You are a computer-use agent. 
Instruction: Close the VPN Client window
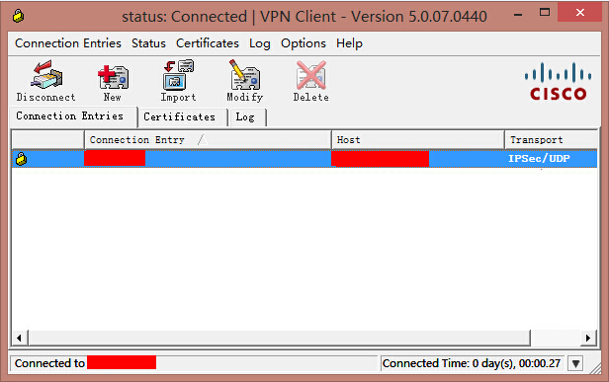point(580,13)
